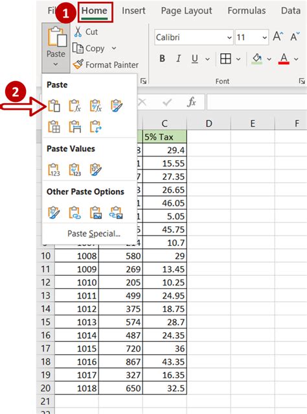Viewport: 307px width, 414px height.
Task: Toggle Underline formatting
Action: 195,58
